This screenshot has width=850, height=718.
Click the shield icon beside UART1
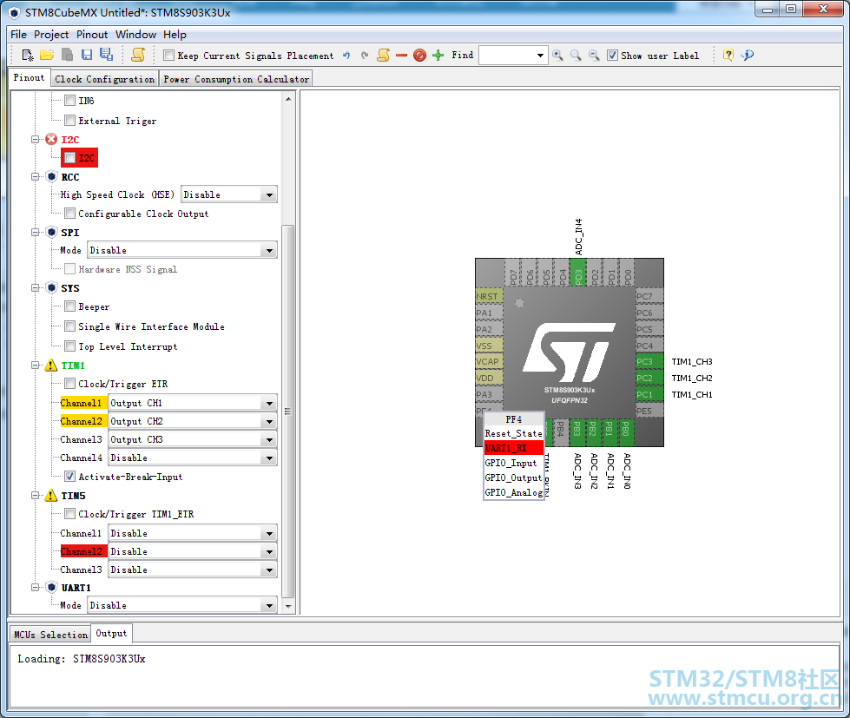(x=51, y=588)
